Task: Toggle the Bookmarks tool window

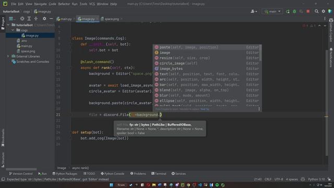Action: point(3,138)
